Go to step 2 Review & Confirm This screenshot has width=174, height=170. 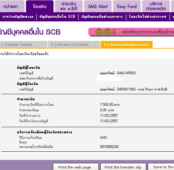point(74,45)
